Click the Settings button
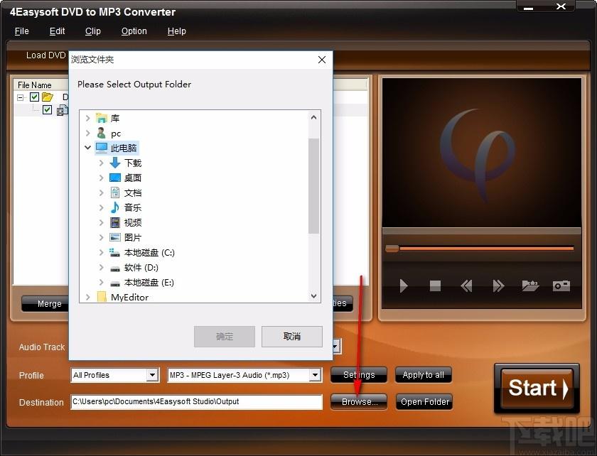Viewport: 597px width, 456px height. click(x=359, y=375)
